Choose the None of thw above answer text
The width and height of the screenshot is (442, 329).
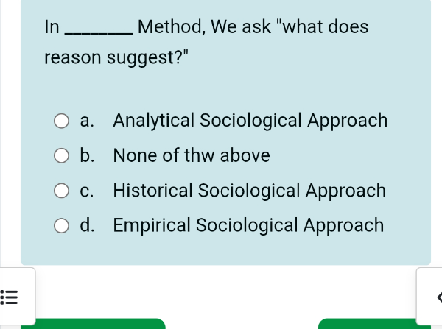(192, 155)
